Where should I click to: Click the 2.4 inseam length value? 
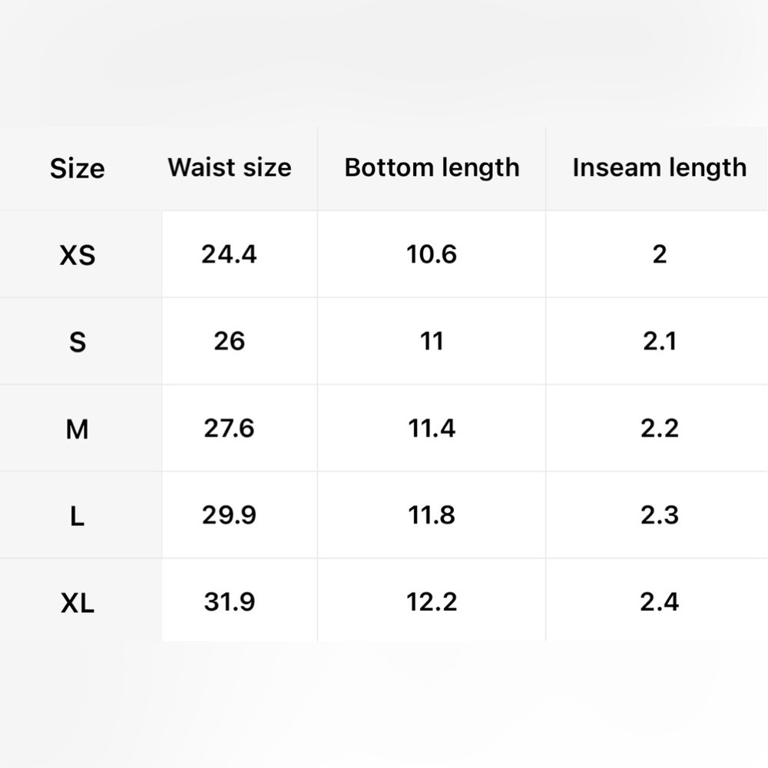click(x=659, y=601)
